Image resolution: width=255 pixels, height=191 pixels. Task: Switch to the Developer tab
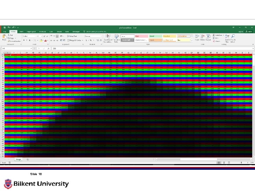pos(76,32)
